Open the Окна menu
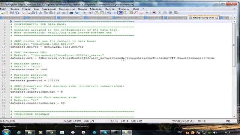Viewport: 240px width, 135px height. coord(136,9)
